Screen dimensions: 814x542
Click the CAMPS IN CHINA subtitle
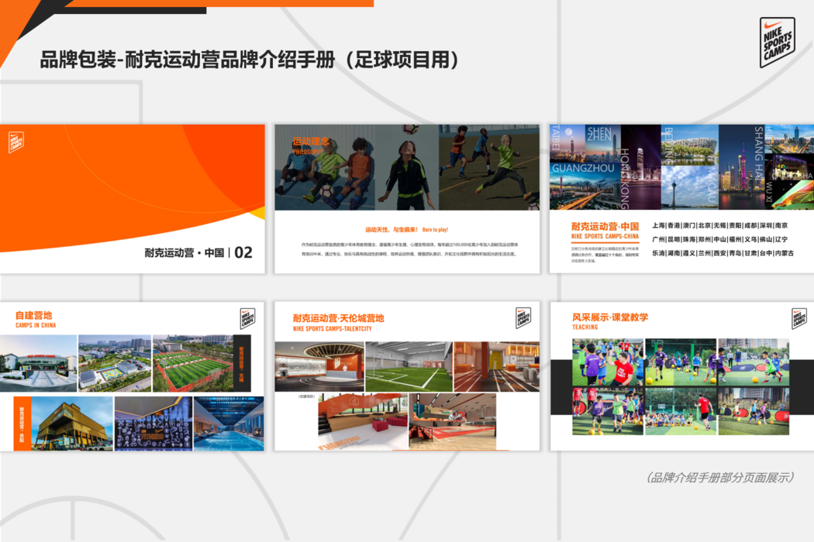36,325
